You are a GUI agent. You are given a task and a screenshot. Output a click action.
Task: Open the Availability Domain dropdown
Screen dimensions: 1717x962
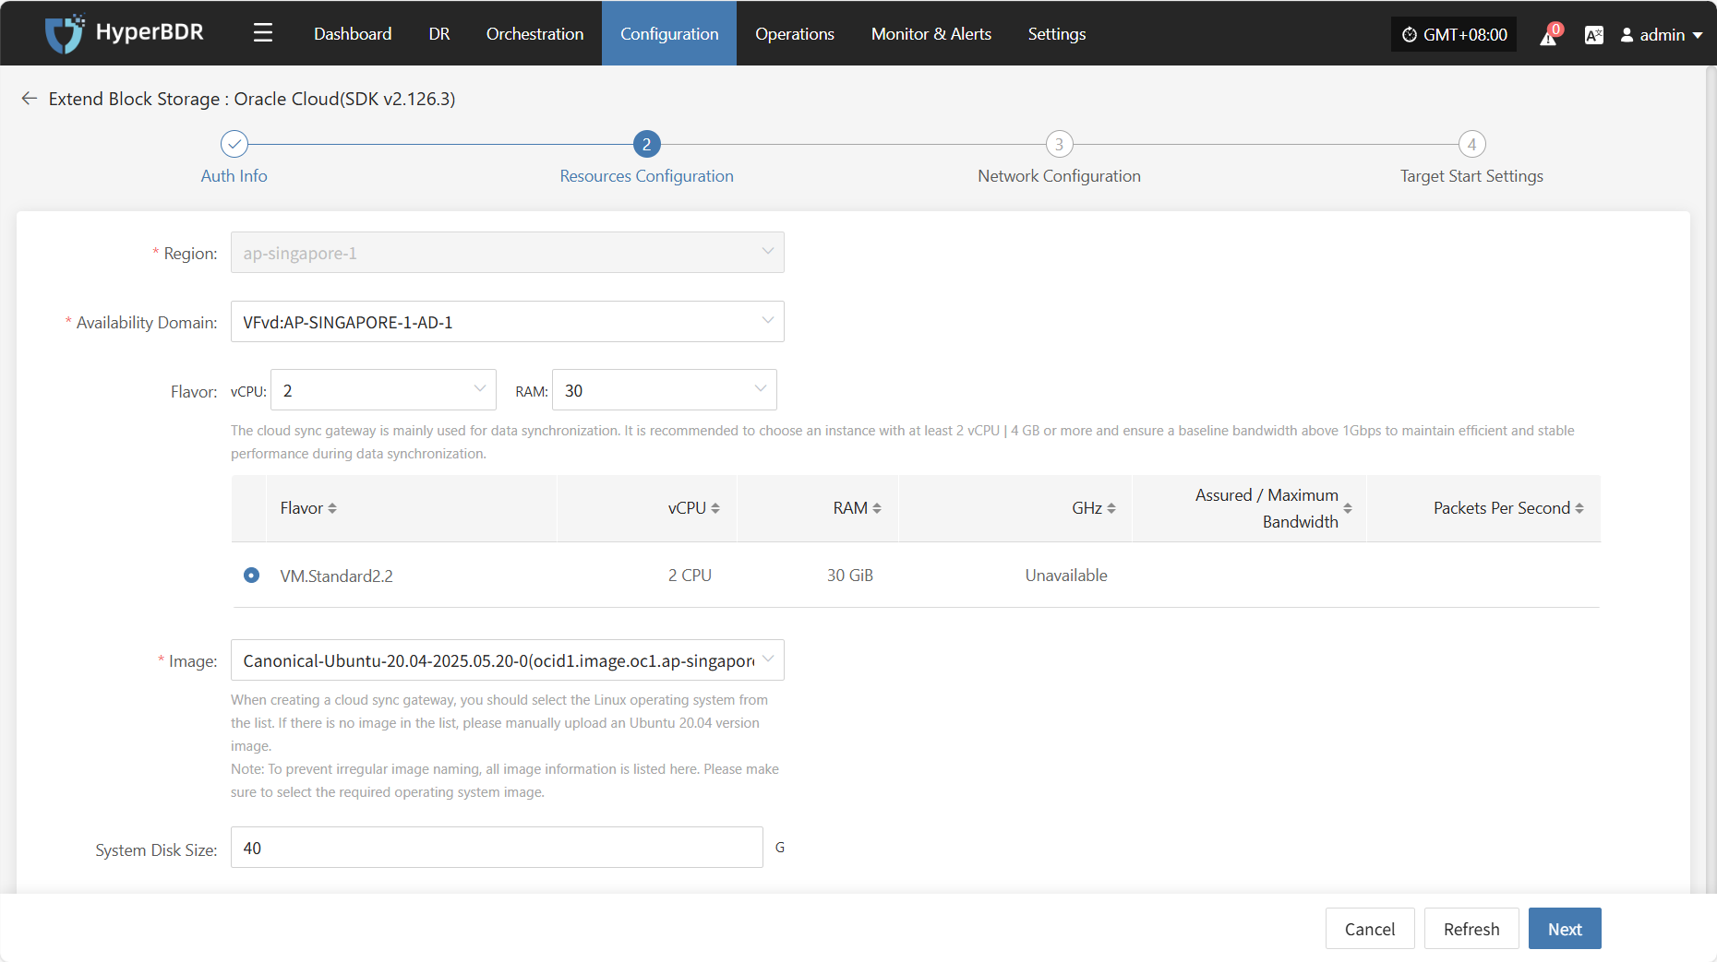pyautogui.click(x=508, y=321)
